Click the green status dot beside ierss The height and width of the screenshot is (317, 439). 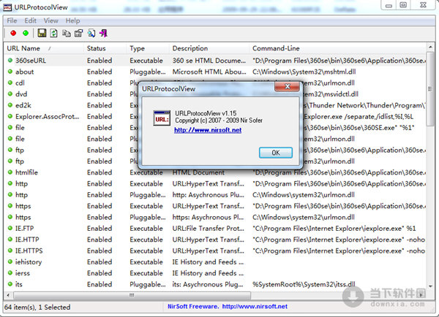click(x=10, y=272)
